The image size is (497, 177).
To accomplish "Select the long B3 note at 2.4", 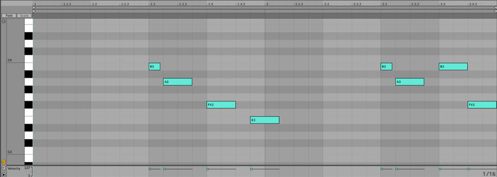I will pos(453,66).
